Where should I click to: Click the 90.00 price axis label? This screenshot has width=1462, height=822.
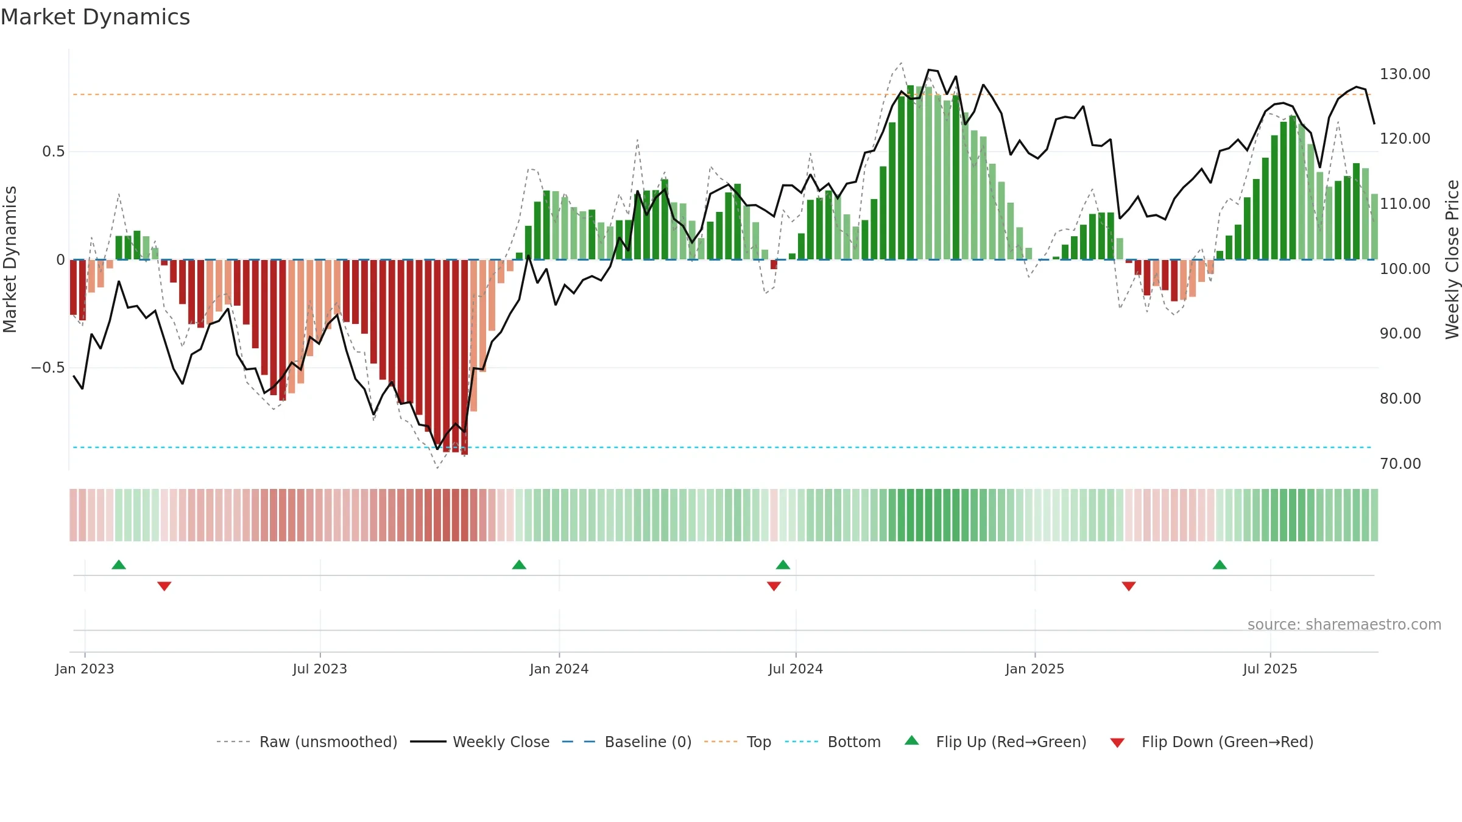pyautogui.click(x=1400, y=333)
